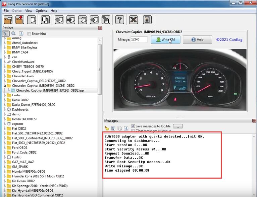
Task: Click the erase chip brush icon
Action: pos(106,20)
